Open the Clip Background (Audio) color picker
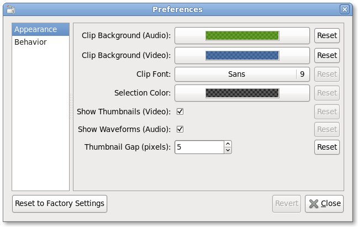Viewport: 358px width, 227px height. point(242,35)
